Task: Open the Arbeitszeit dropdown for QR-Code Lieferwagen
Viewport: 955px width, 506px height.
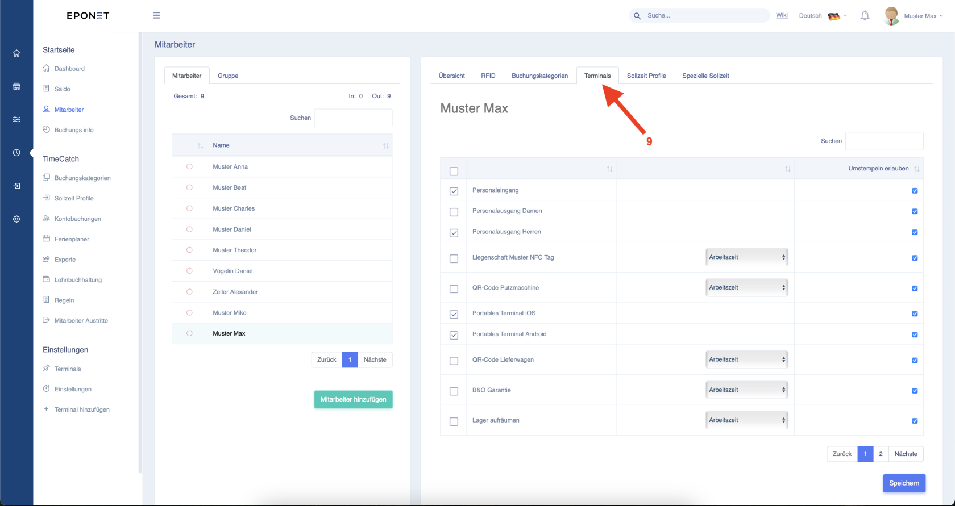Action: [x=746, y=359]
